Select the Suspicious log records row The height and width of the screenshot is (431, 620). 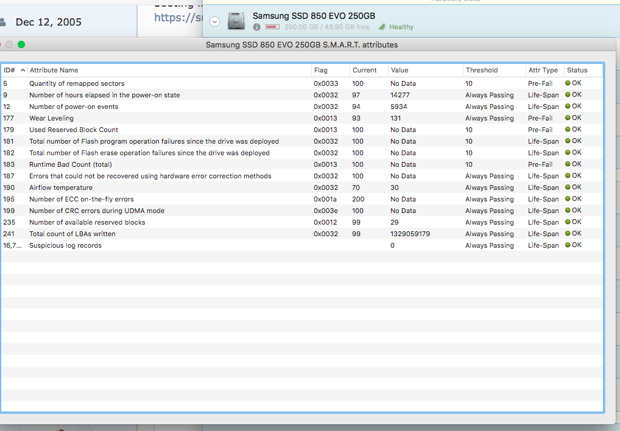coord(302,245)
